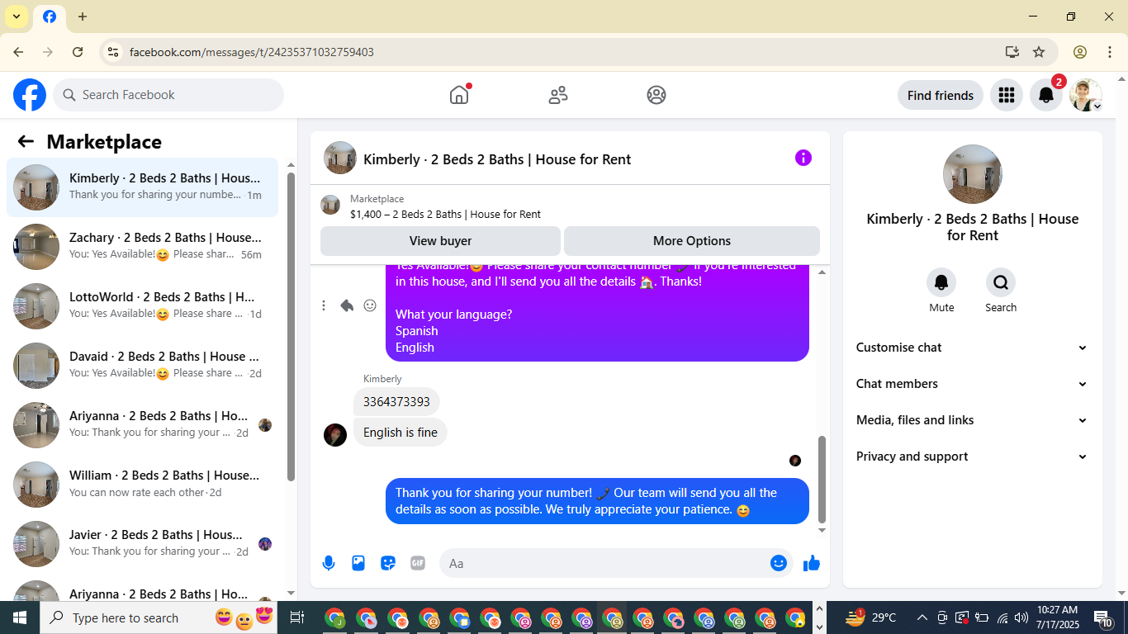Viewport: 1128px width, 634px height.
Task: Click the weather 29°C taskbar widget
Action: click(871, 617)
